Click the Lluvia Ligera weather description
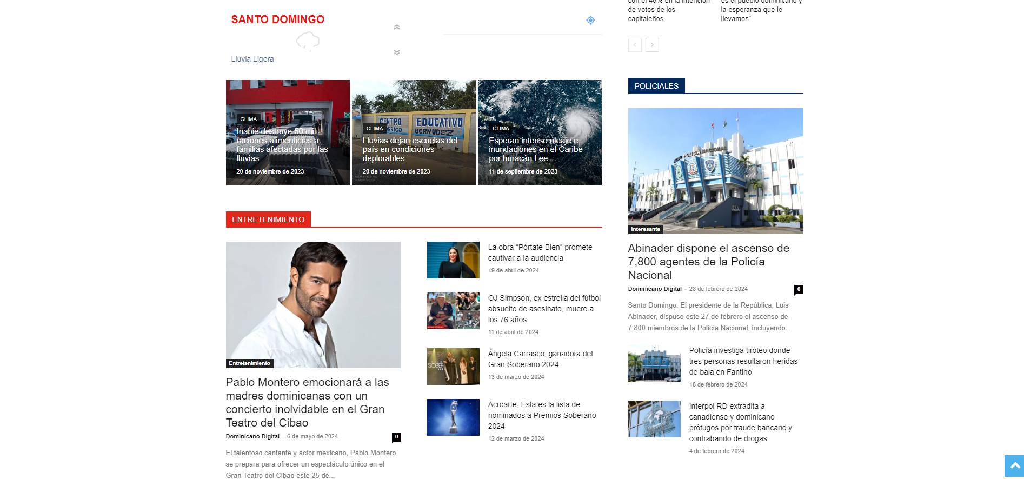1024x479 pixels. pos(252,59)
